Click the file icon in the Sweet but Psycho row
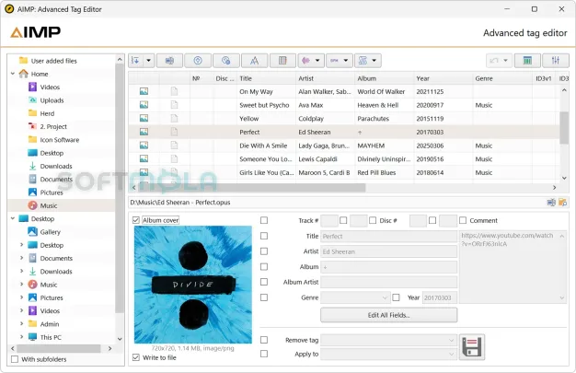The height and width of the screenshot is (373, 576). pos(174,105)
